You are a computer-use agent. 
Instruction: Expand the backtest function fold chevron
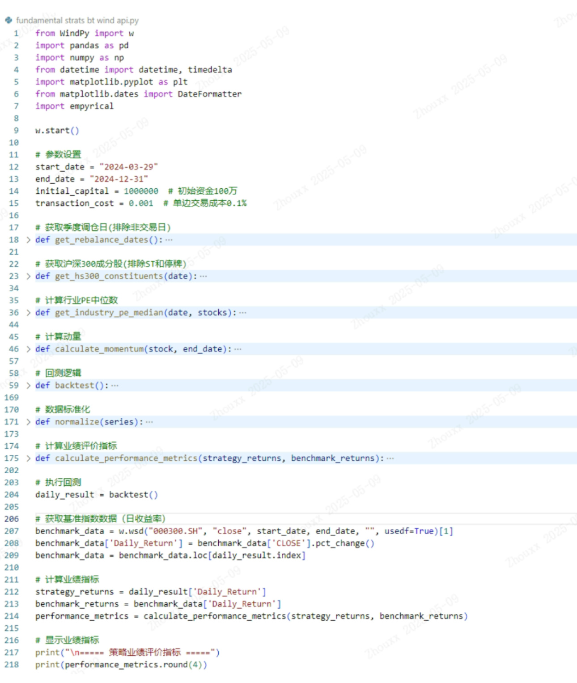(28, 386)
